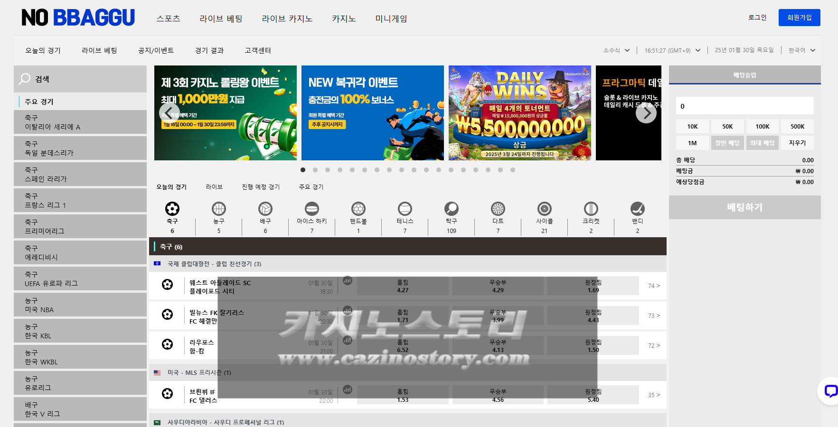Select the last carousel dot indicator
The height and width of the screenshot is (427, 838).
pos(513,170)
